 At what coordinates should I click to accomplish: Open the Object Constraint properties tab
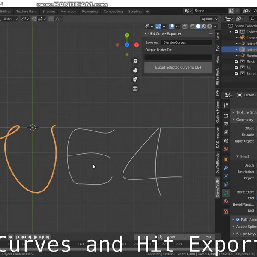[226, 185]
